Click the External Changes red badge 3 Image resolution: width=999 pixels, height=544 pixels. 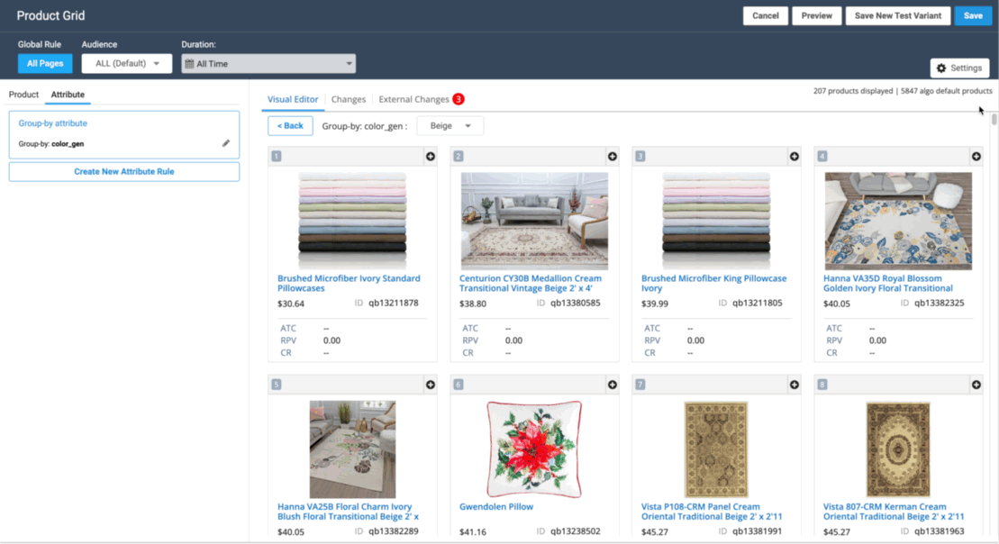tap(459, 99)
